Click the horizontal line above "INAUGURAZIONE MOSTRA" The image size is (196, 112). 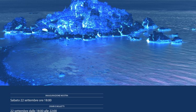pyautogui.click(x=57, y=94)
